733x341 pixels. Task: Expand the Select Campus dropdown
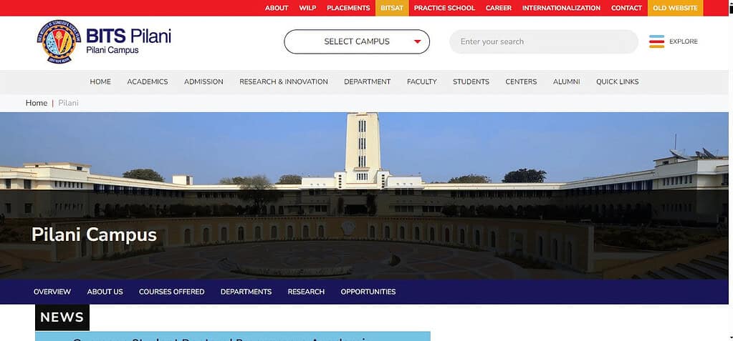point(357,41)
